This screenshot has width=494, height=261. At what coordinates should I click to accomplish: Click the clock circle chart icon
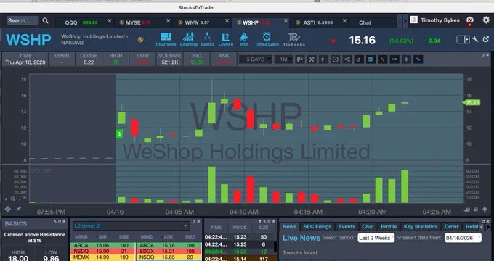click(x=335, y=59)
